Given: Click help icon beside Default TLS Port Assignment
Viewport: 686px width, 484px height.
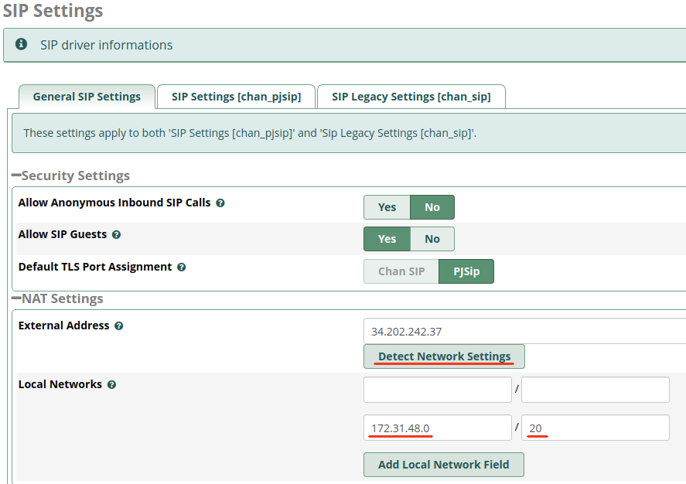Looking at the screenshot, I should (x=182, y=268).
